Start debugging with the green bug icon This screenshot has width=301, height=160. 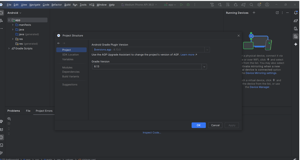coord(188,5)
